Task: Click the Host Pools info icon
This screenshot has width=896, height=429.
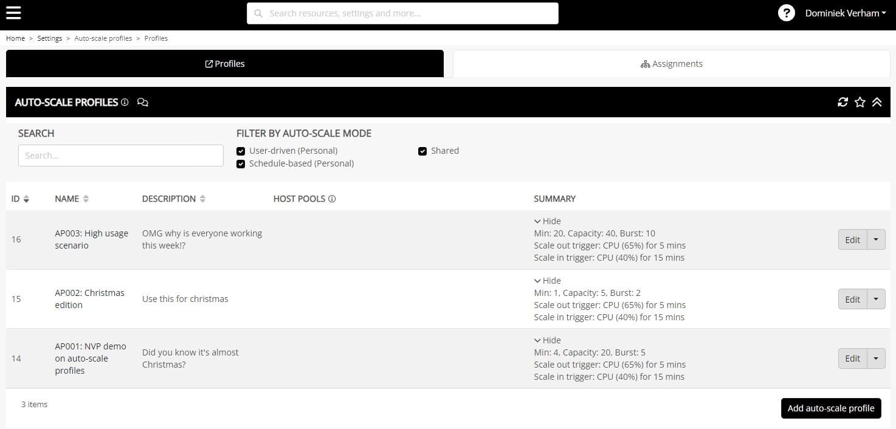Action: point(332,199)
